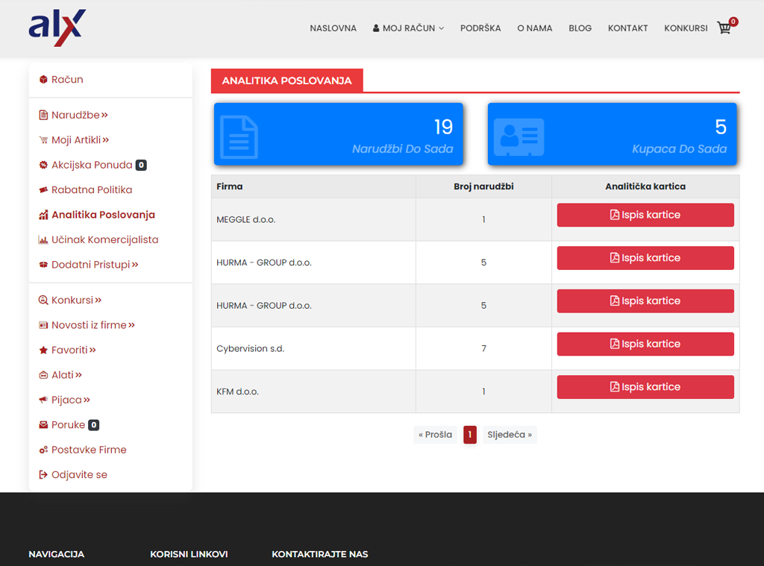Click the Račun box icon
Viewport: 764px width, 566px height.
pyautogui.click(x=43, y=79)
